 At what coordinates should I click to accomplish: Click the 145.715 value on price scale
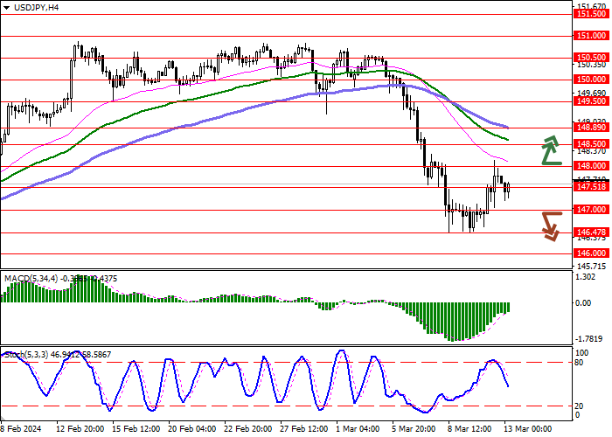pyautogui.click(x=591, y=267)
